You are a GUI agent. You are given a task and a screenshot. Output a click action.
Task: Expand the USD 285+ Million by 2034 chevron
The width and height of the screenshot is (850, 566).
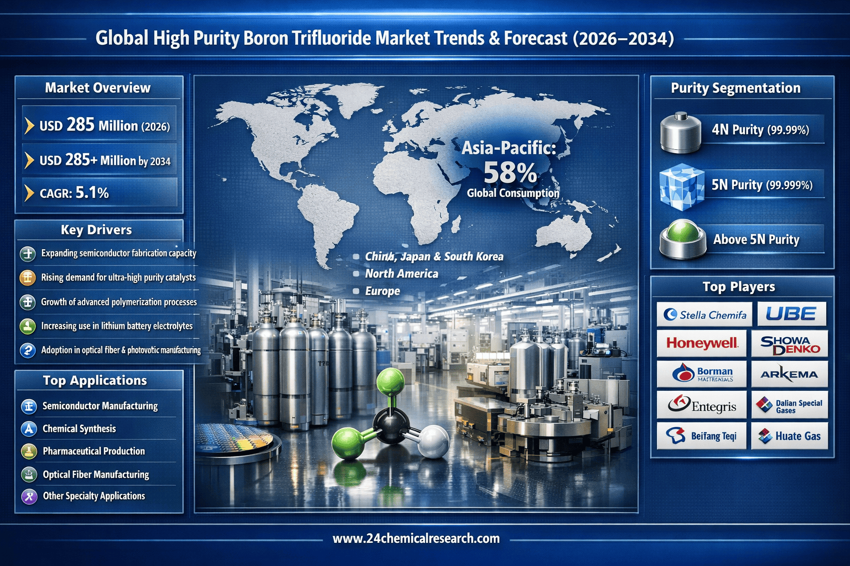click(29, 161)
